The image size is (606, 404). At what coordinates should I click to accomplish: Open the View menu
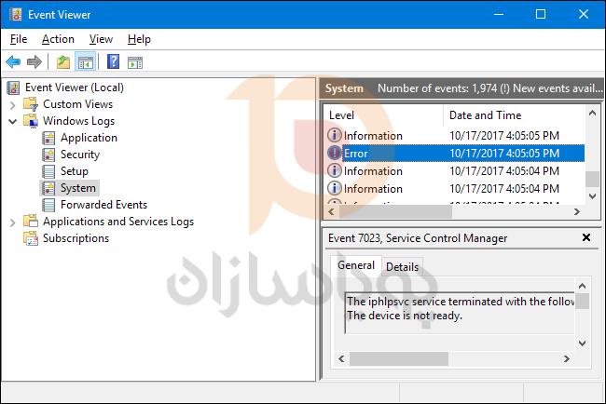pyautogui.click(x=101, y=39)
